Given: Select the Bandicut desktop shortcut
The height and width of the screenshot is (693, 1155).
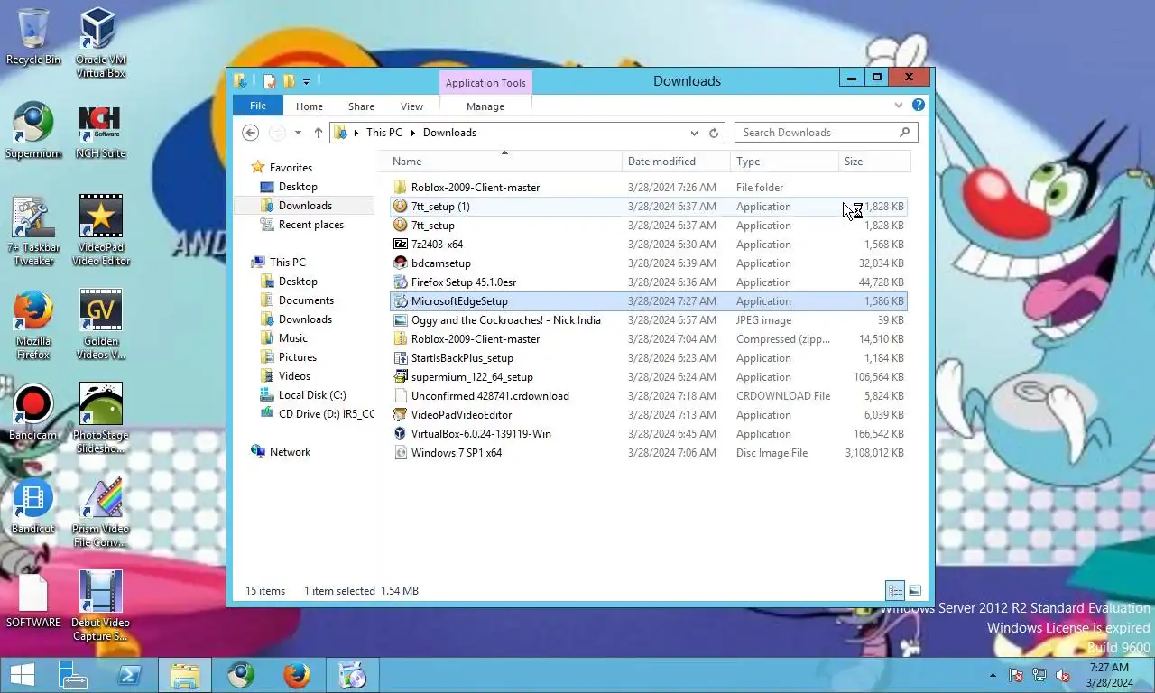Looking at the screenshot, I should click(x=33, y=506).
